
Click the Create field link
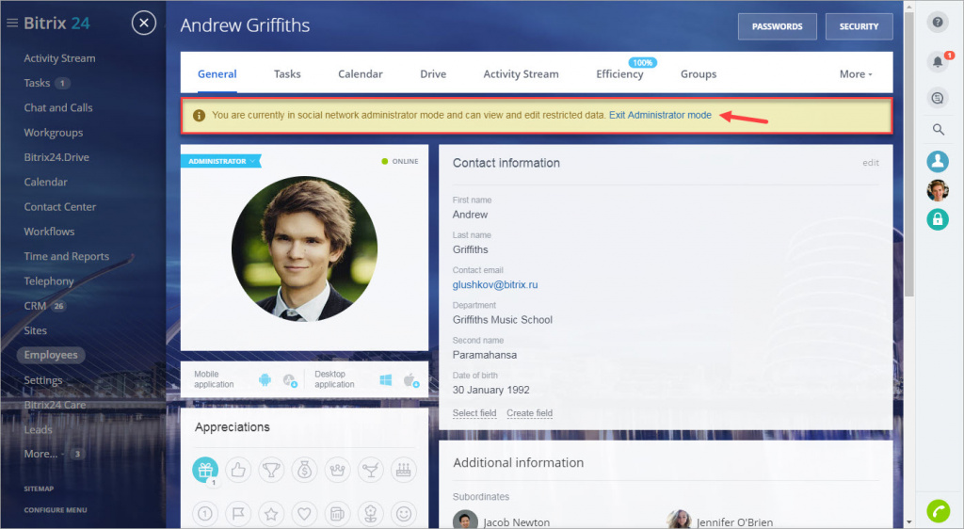[x=529, y=413]
